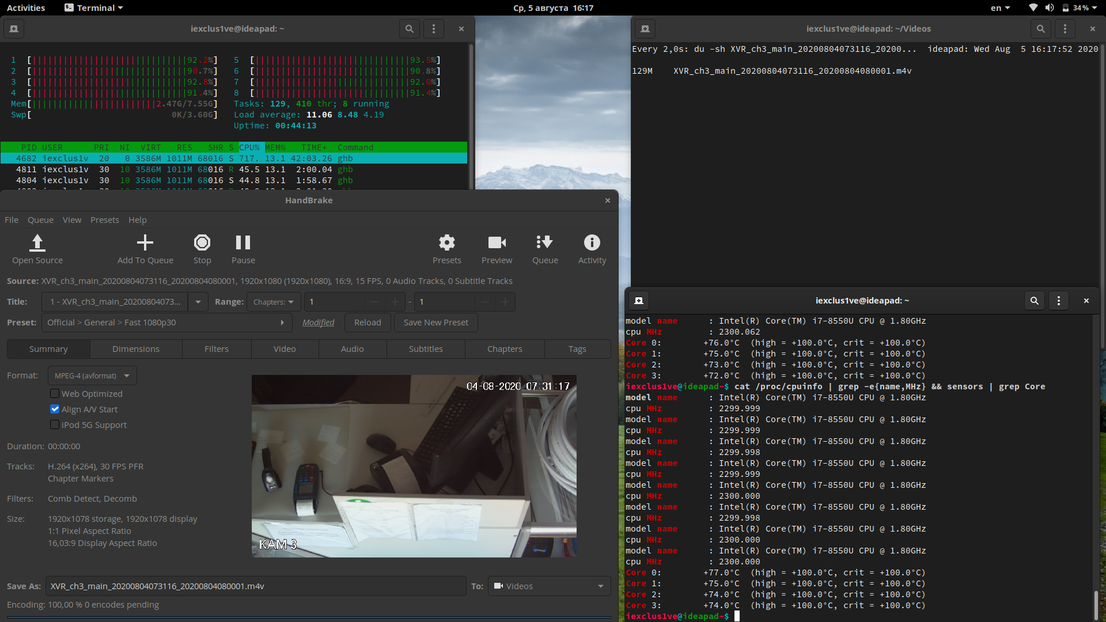The height and width of the screenshot is (622, 1106).
Task: Expand the Preset selector
Action: tap(166, 323)
